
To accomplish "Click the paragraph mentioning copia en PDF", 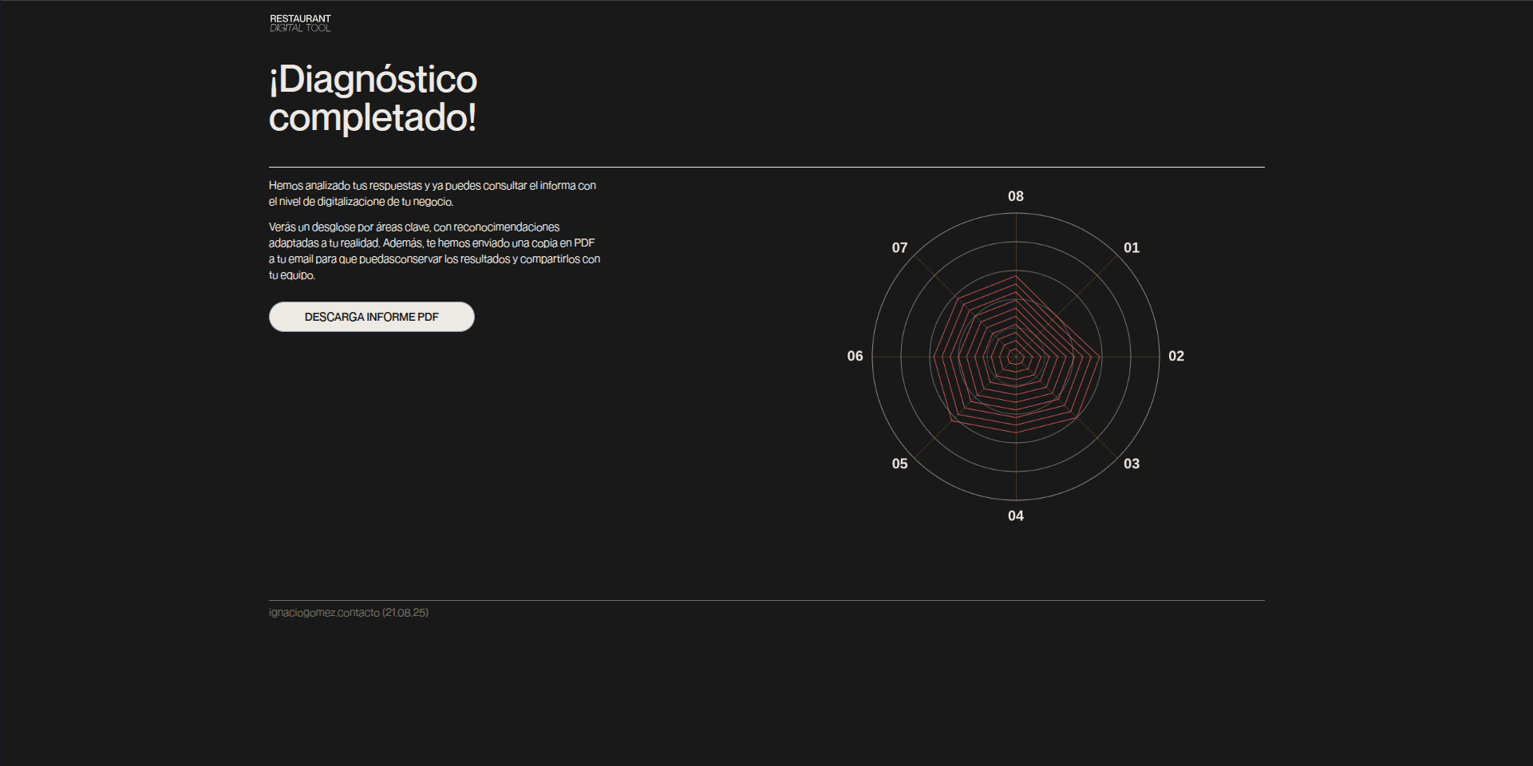I will pos(435,251).
